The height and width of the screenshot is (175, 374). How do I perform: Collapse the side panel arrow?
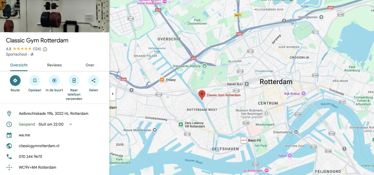113,94
